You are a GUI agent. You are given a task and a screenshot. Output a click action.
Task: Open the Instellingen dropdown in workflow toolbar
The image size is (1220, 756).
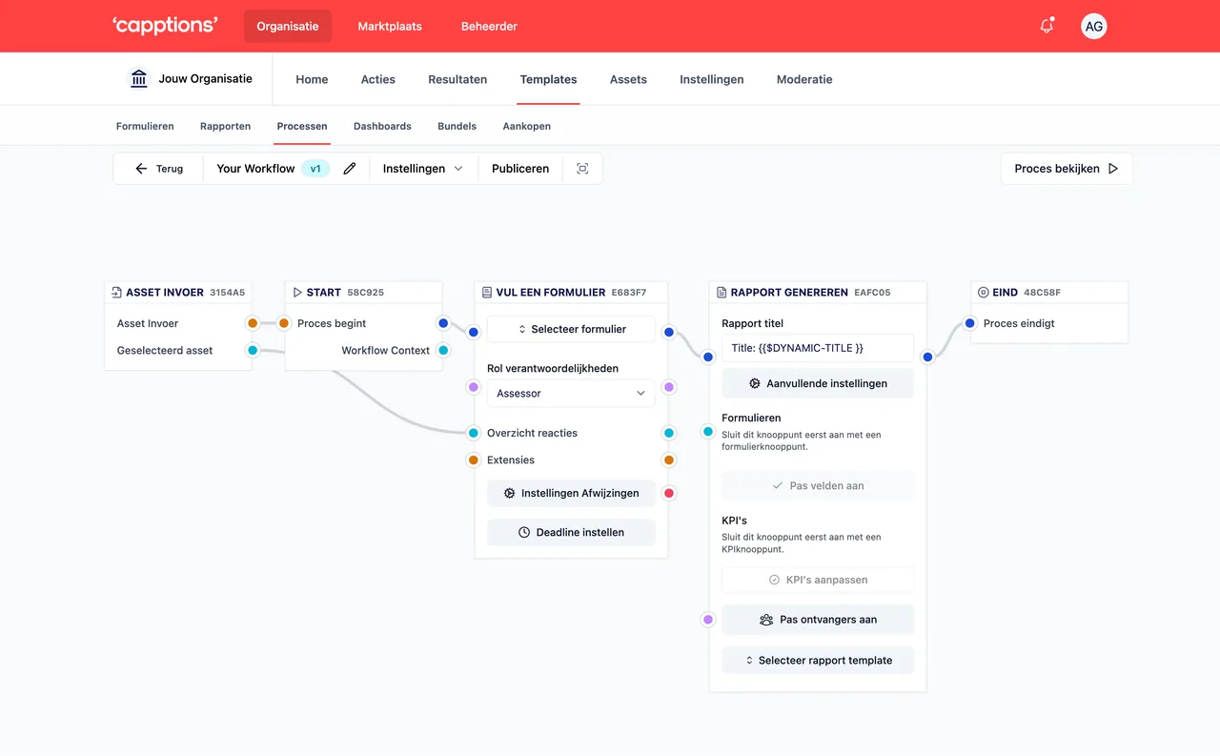pos(423,169)
